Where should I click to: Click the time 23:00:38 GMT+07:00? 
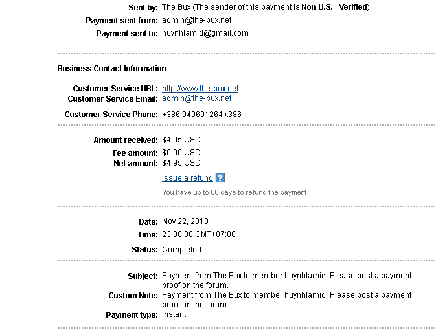(x=198, y=234)
